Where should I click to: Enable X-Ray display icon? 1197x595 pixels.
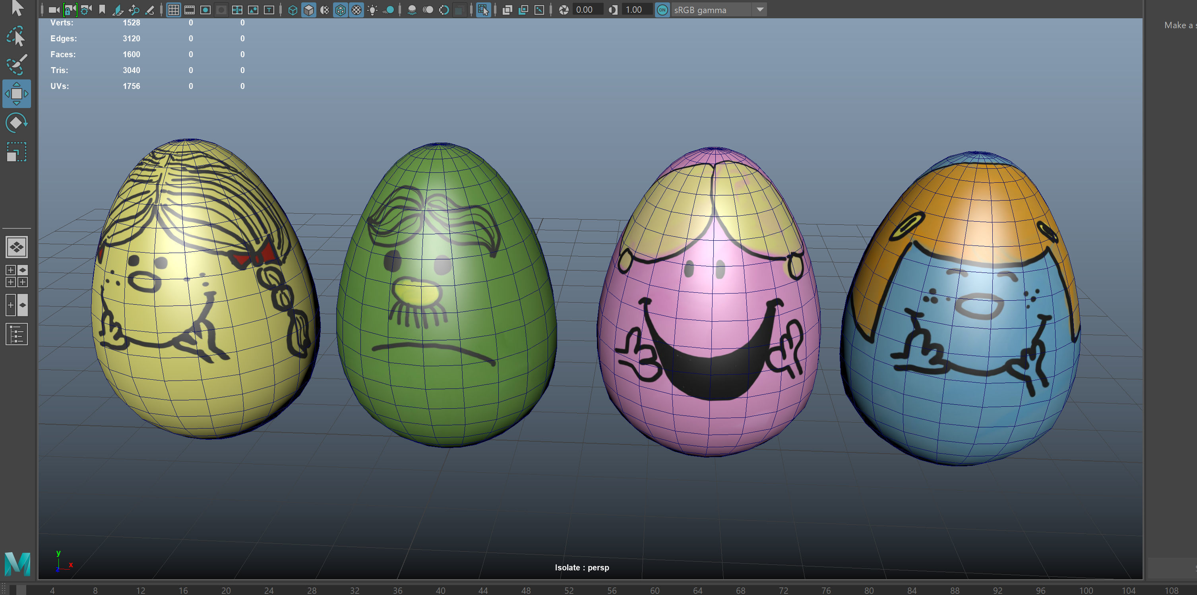507,10
